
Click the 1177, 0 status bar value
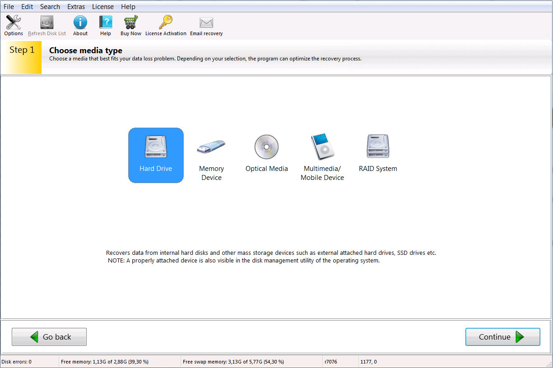click(368, 362)
